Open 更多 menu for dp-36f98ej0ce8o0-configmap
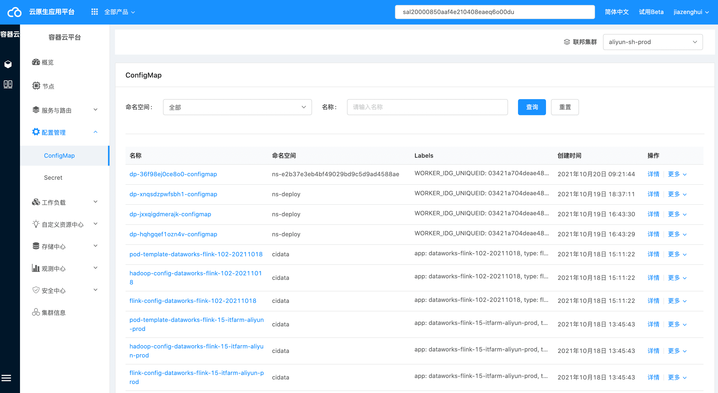The image size is (718, 393). (677, 174)
